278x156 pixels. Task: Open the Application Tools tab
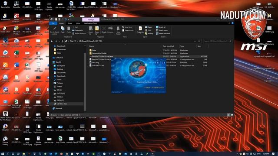pos(91,23)
